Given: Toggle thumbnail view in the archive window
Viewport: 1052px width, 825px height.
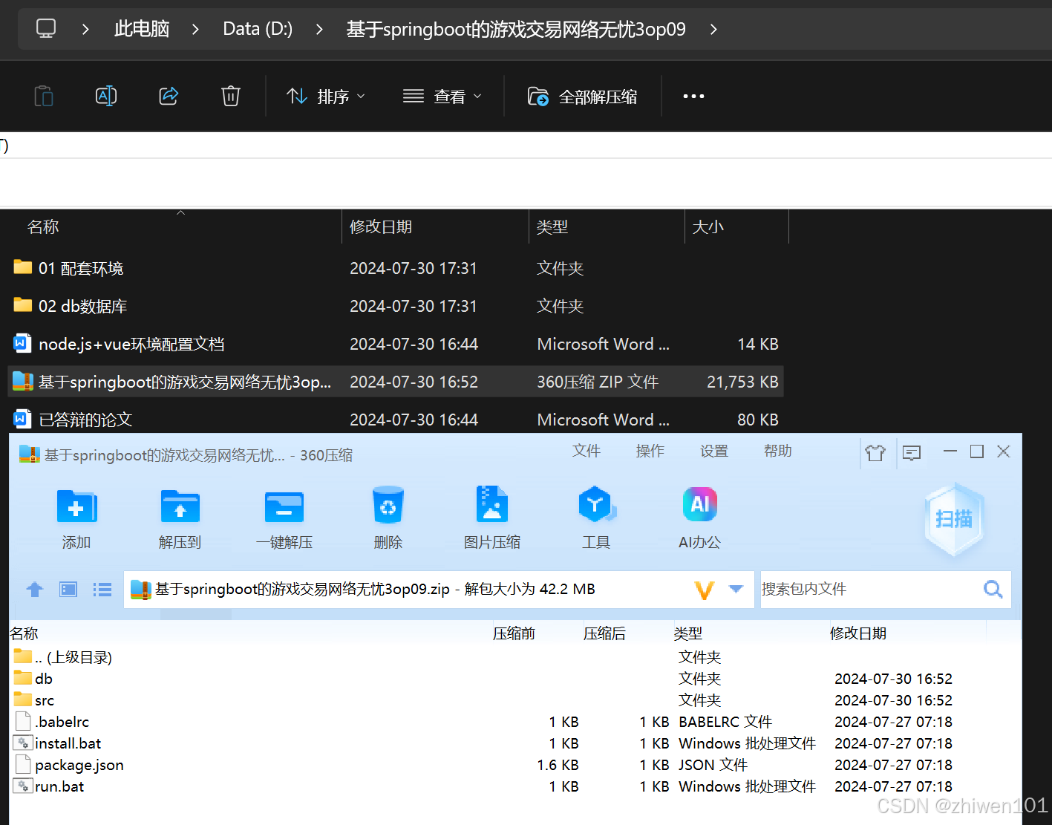Looking at the screenshot, I should 68,589.
